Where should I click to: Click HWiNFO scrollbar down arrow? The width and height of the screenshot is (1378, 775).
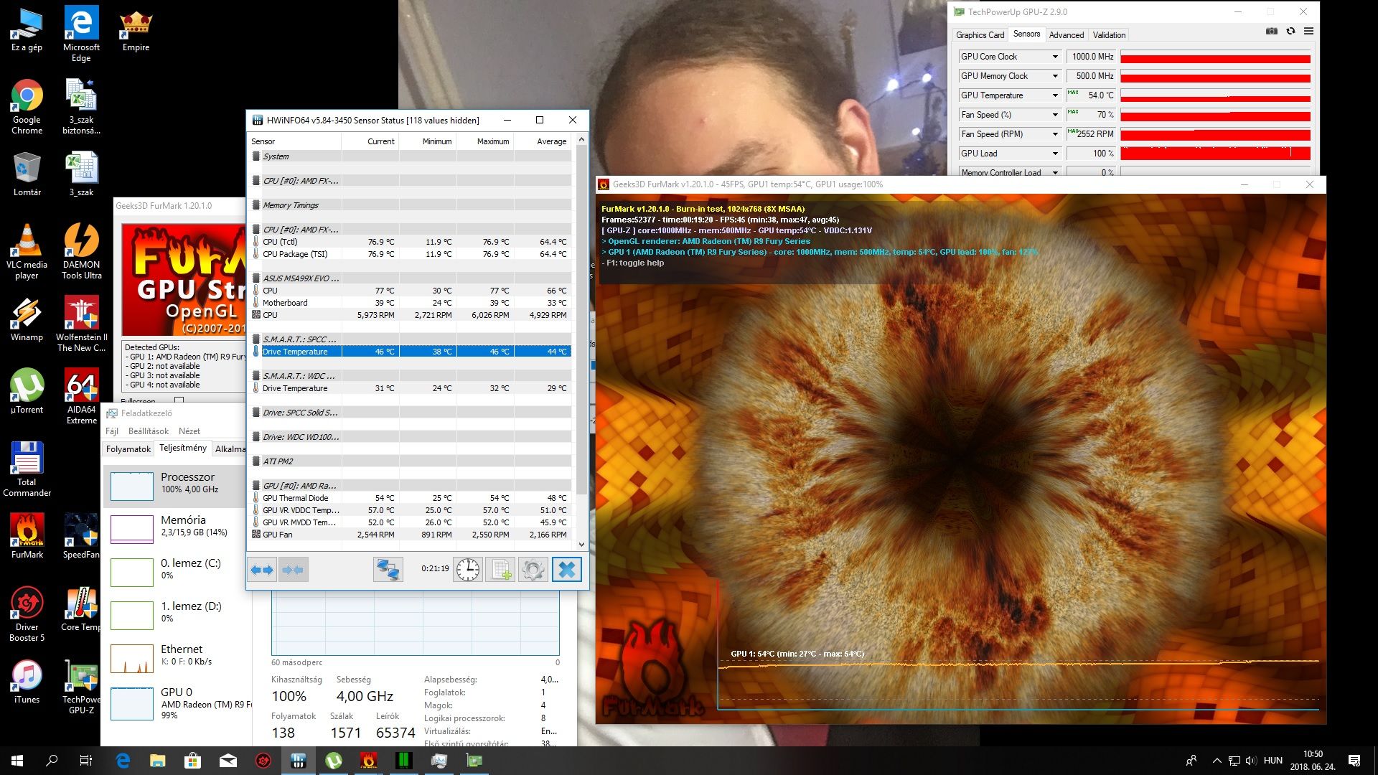581,545
